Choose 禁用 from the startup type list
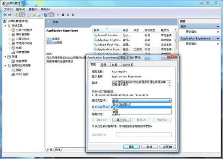 click(x=142, y=112)
